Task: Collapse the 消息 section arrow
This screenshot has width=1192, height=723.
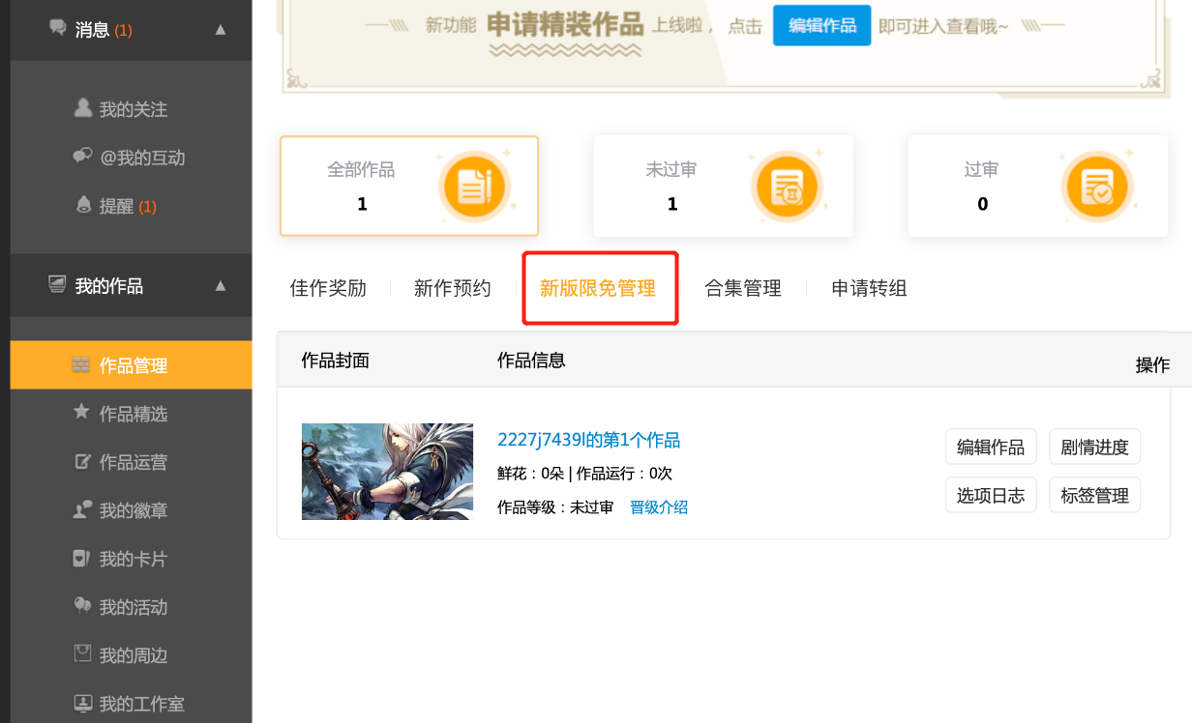Action: click(x=221, y=30)
